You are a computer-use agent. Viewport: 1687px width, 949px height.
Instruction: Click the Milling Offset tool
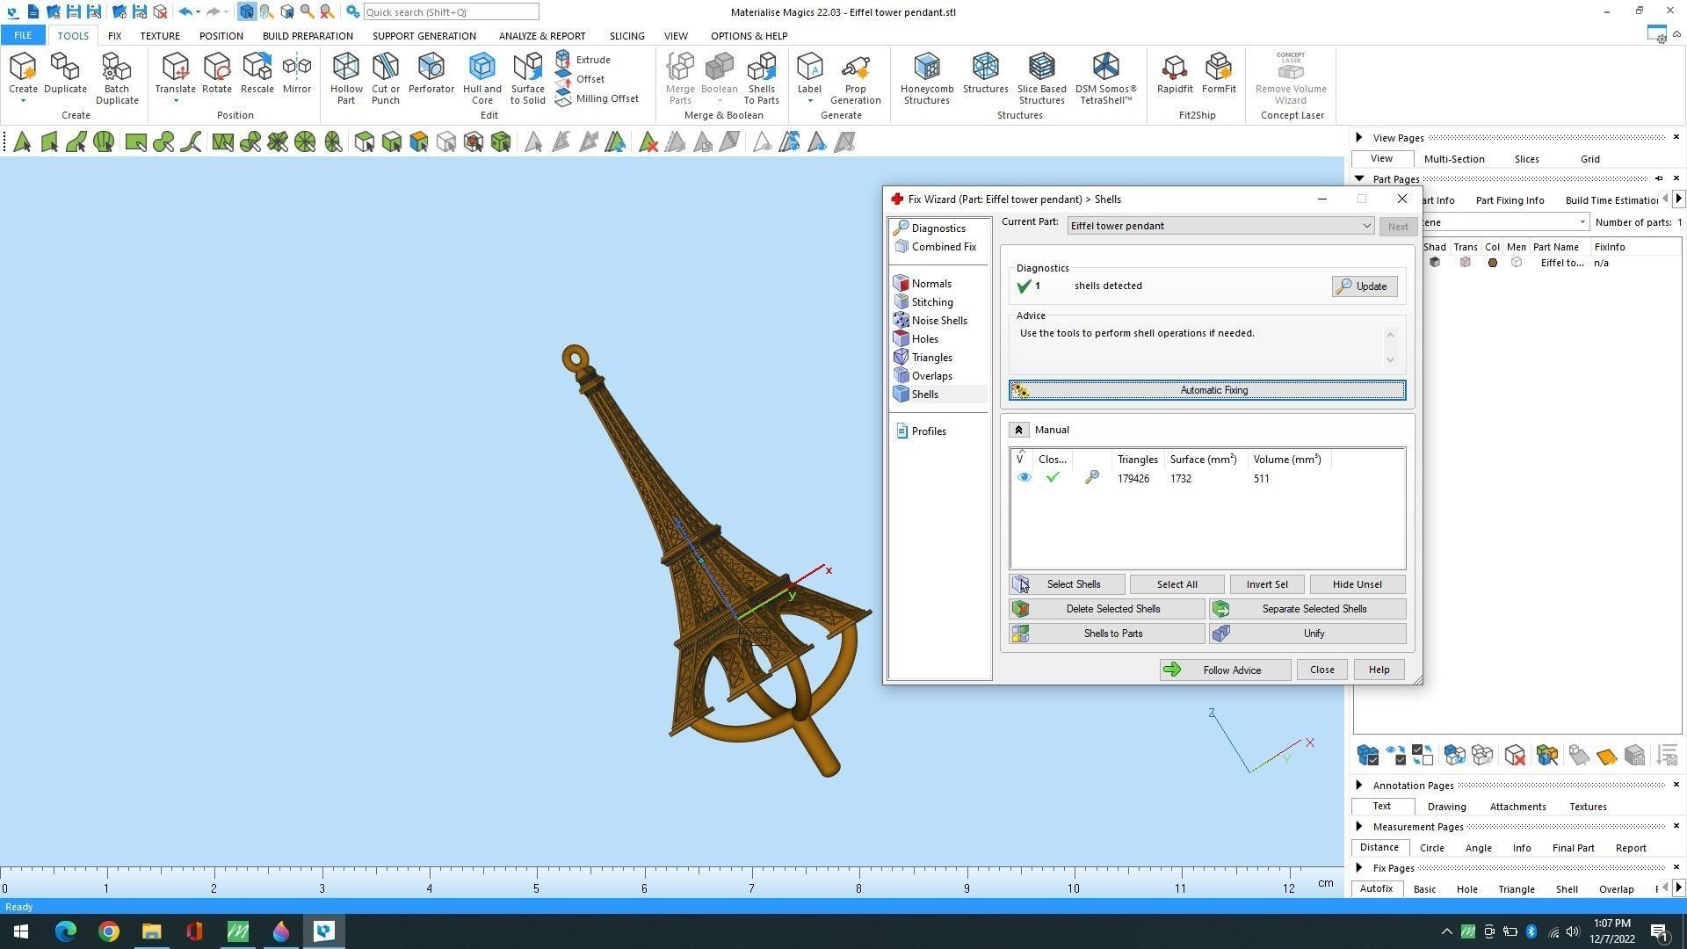597,98
